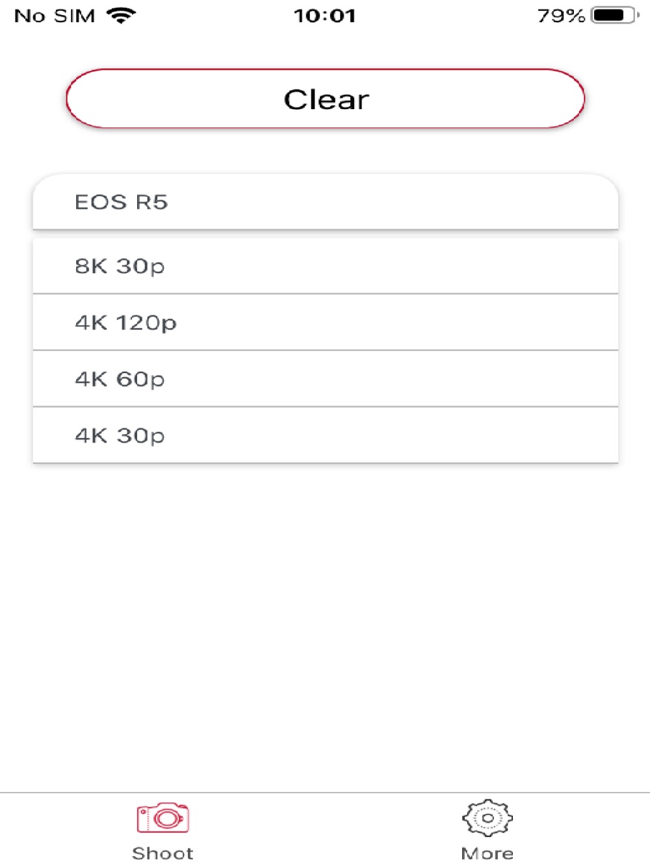Choose the 4K 120p option
The height and width of the screenshot is (867, 650).
click(x=325, y=322)
